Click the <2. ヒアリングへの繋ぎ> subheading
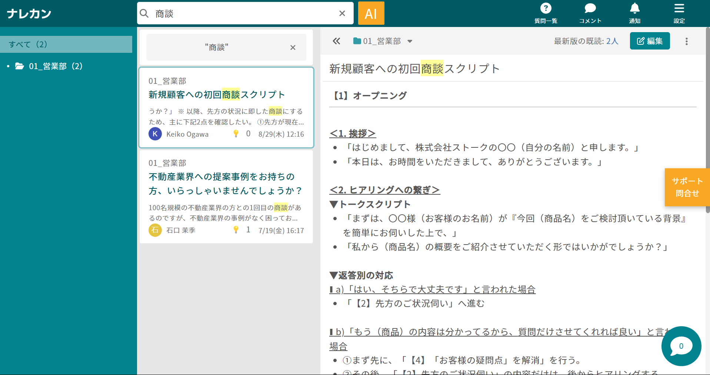 click(384, 190)
